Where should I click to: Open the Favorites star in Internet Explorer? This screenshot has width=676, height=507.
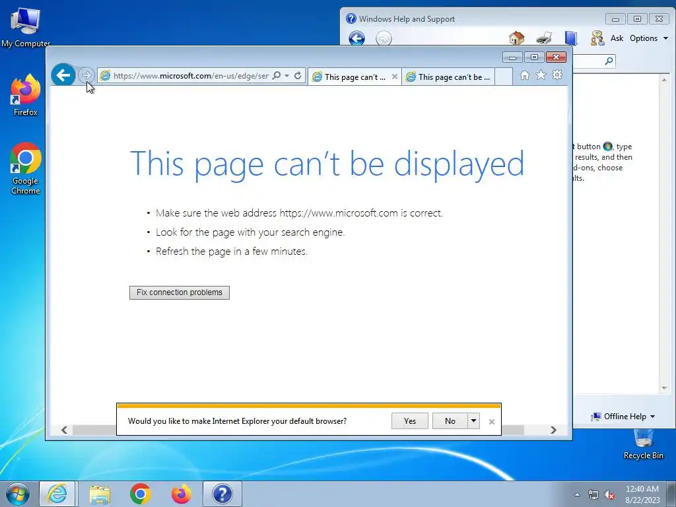pyautogui.click(x=541, y=75)
